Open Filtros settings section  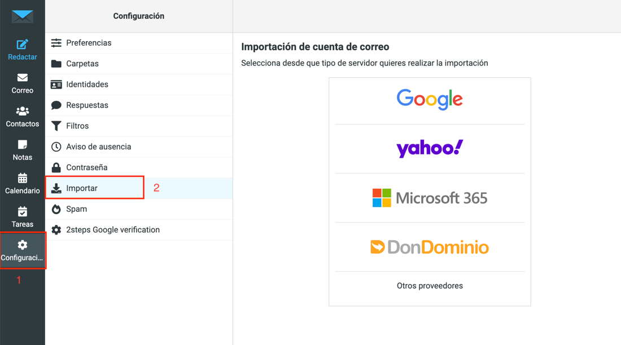[77, 126]
